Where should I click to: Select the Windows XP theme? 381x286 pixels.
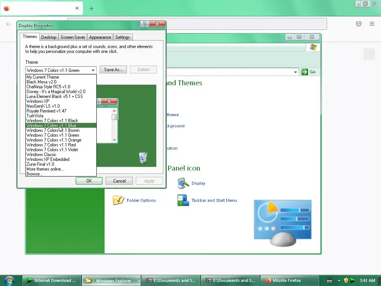point(61,101)
